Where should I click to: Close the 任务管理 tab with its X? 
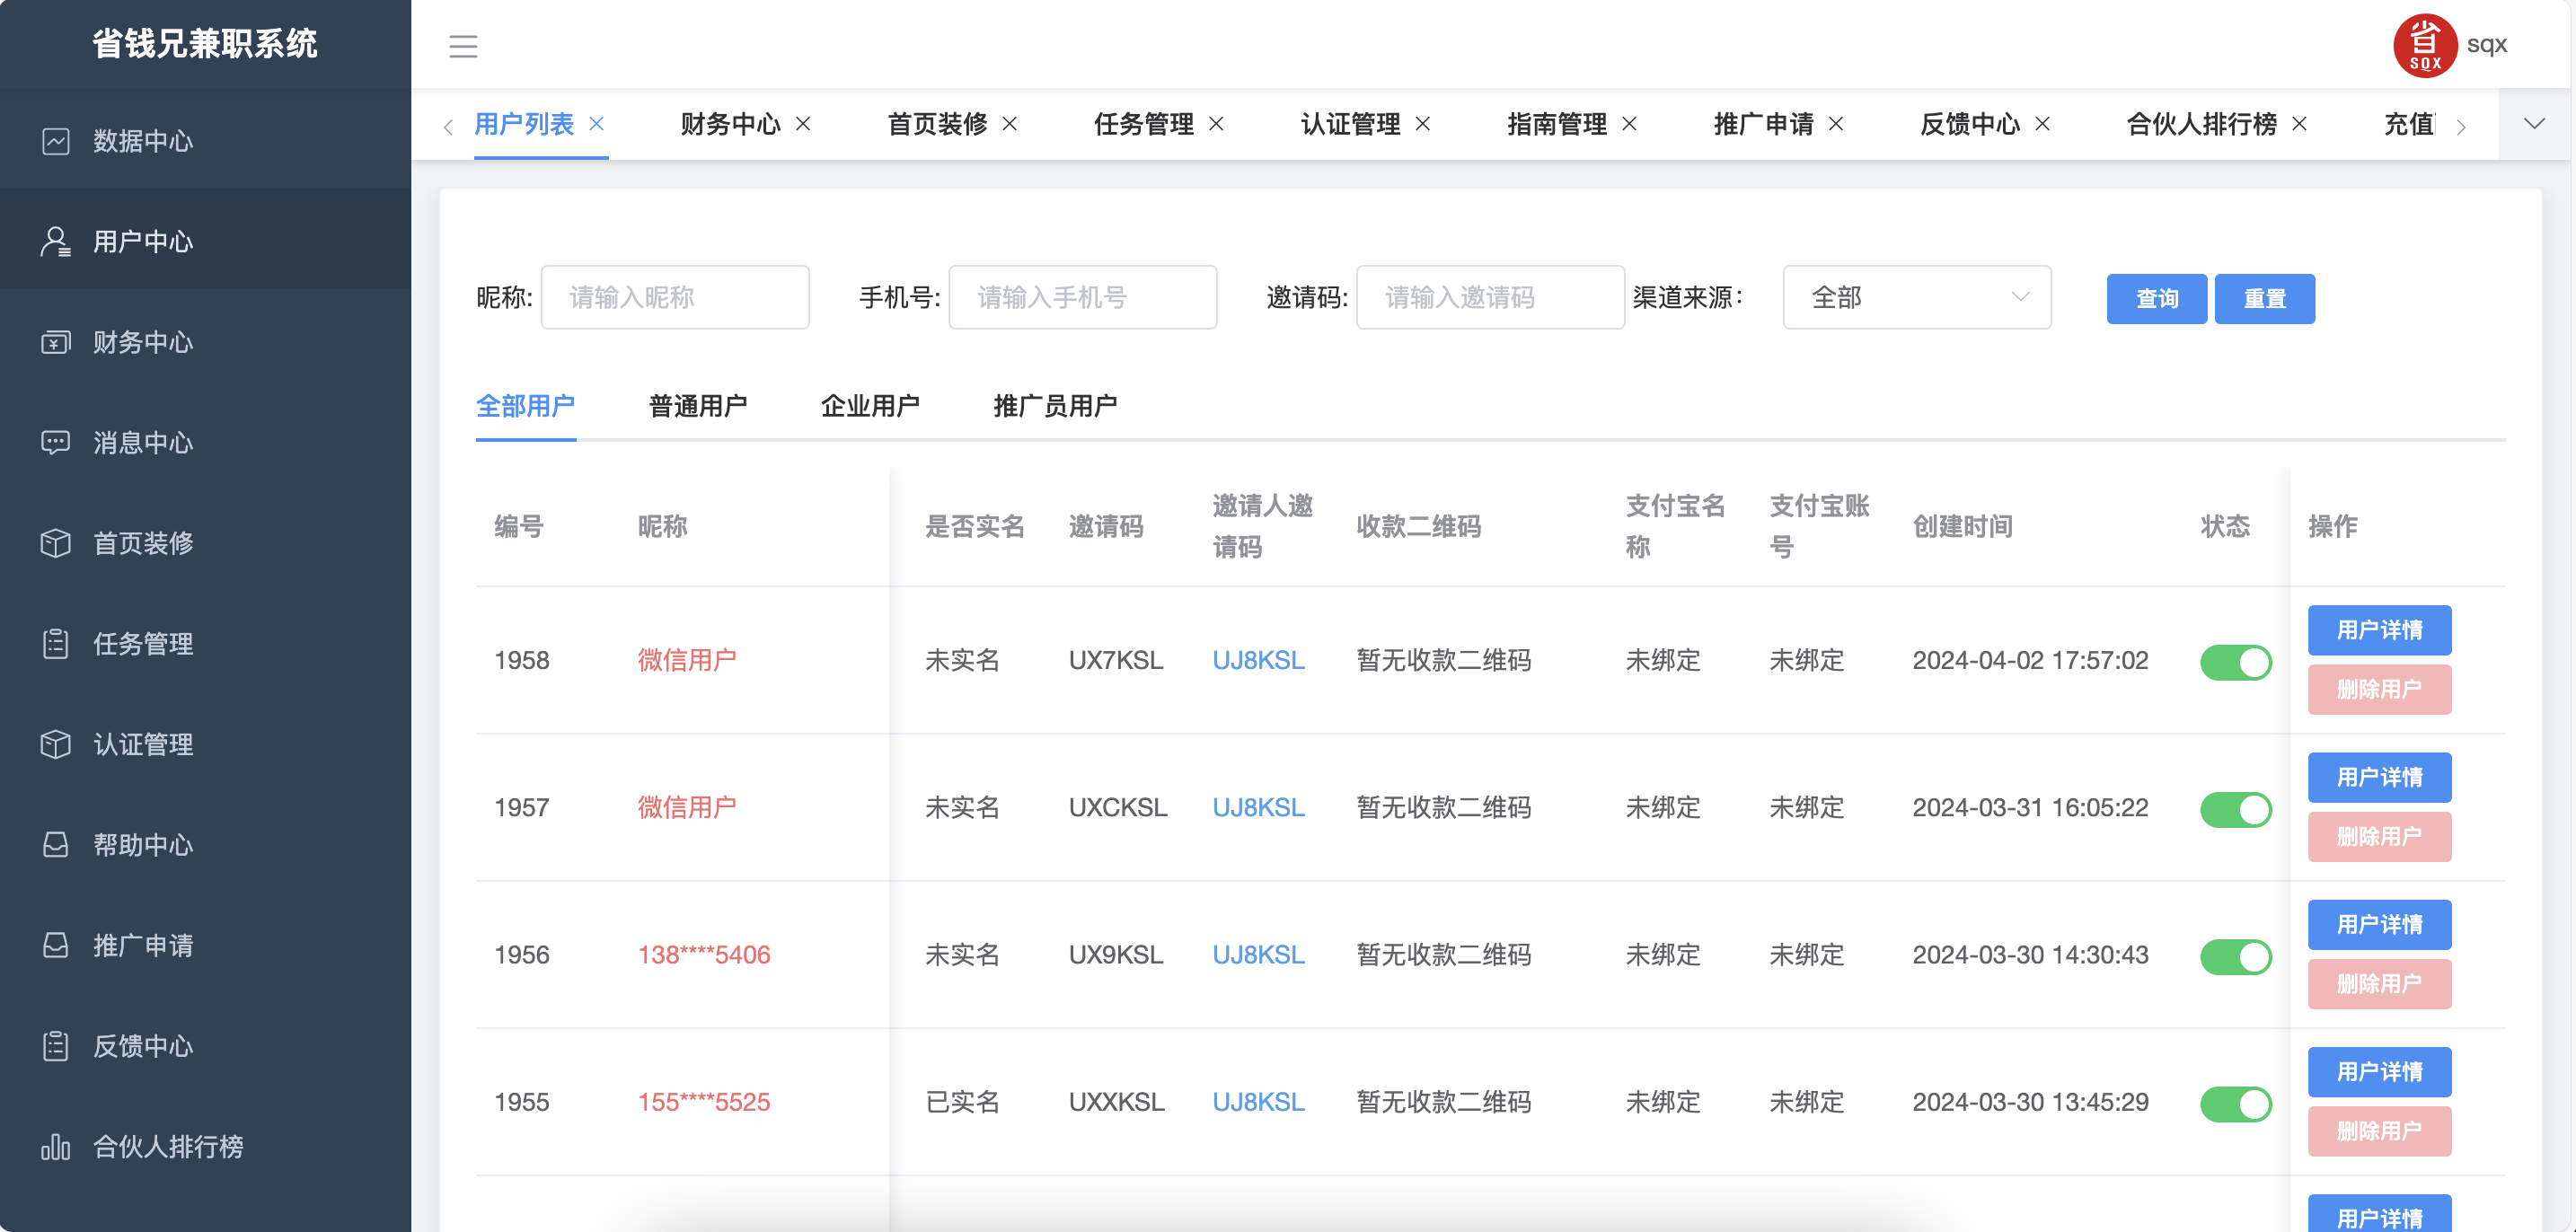1216,124
